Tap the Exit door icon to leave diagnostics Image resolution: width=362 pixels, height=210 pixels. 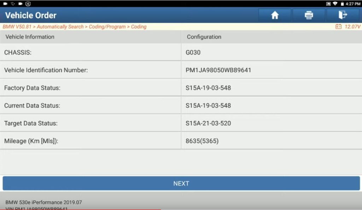pyautogui.click(x=343, y=15)
